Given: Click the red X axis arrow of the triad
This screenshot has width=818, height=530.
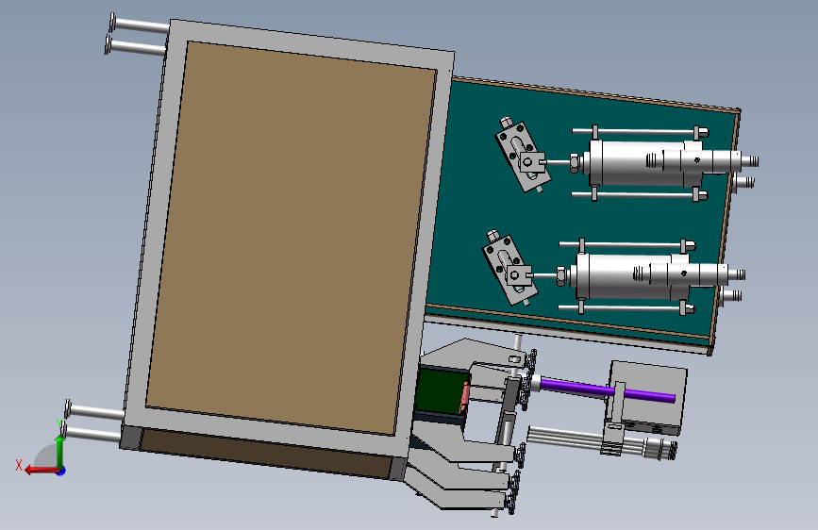Looking at the screenshot, I should point(41,471).
